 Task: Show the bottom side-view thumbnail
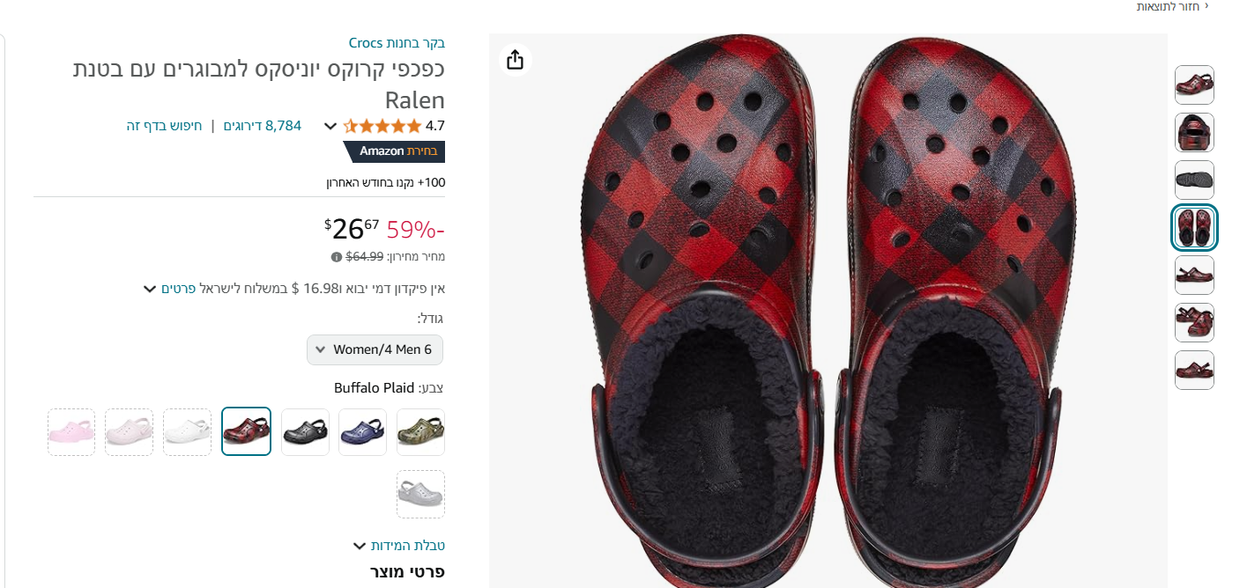pyautogui.click(x=1194, y=371)
